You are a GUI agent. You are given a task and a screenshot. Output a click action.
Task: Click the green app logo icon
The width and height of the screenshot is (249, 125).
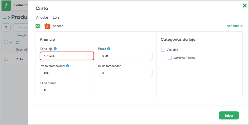(x=6, y=6)
